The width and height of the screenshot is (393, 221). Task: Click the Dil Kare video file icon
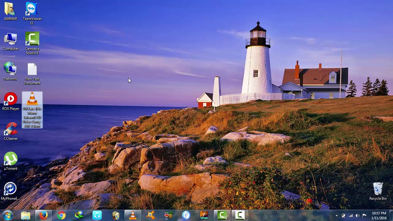(x=32, y=100)
